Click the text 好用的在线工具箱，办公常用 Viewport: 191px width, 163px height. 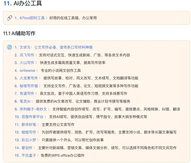click(73, 18)
